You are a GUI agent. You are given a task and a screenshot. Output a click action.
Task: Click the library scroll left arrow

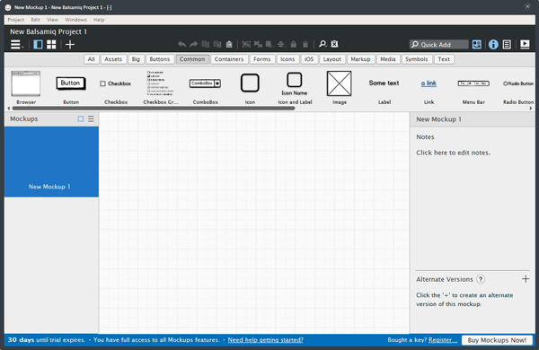tap(9, 109)
